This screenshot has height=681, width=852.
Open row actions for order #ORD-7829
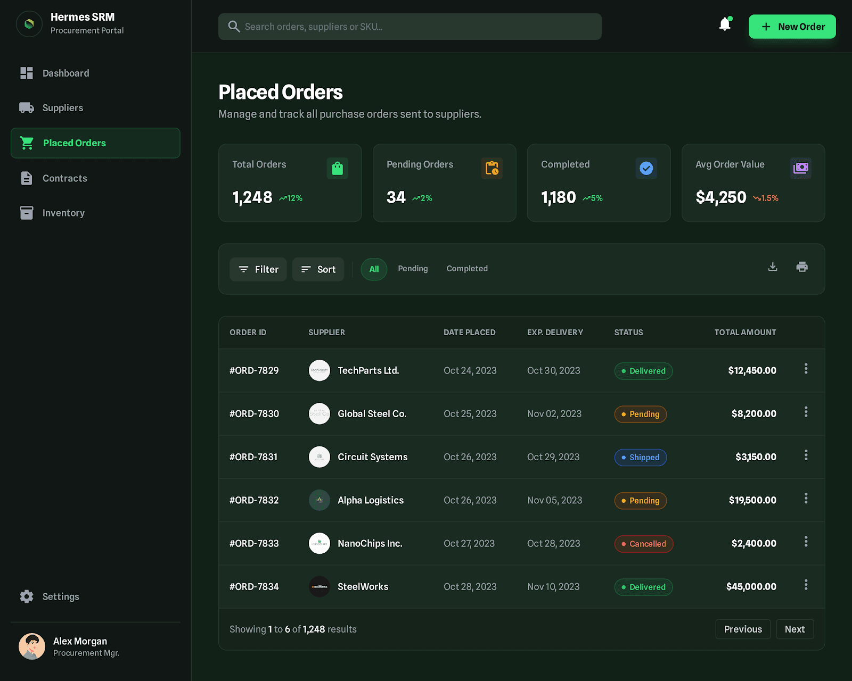[x=806, y=369]
